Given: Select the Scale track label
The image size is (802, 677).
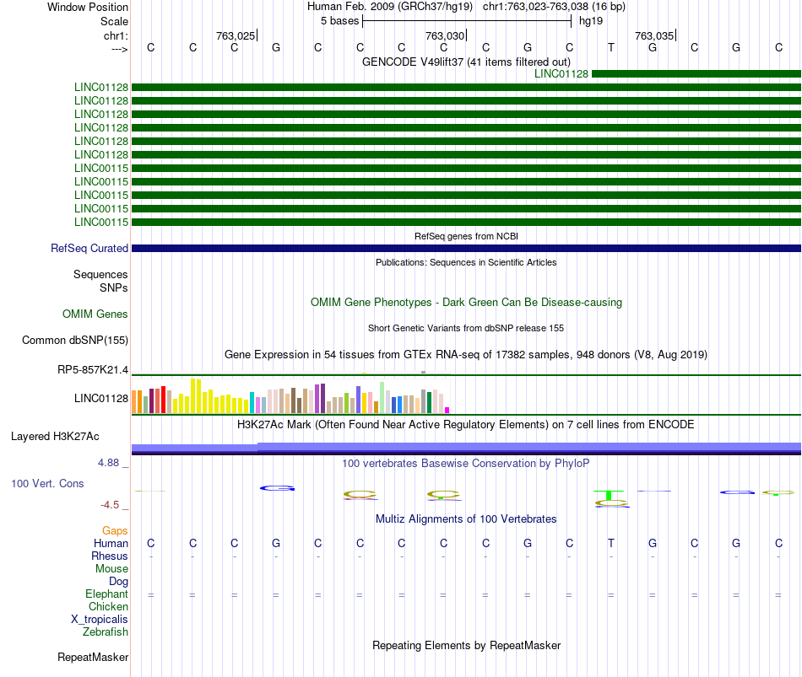Looking at the screenshot, I should click(114, 21).
